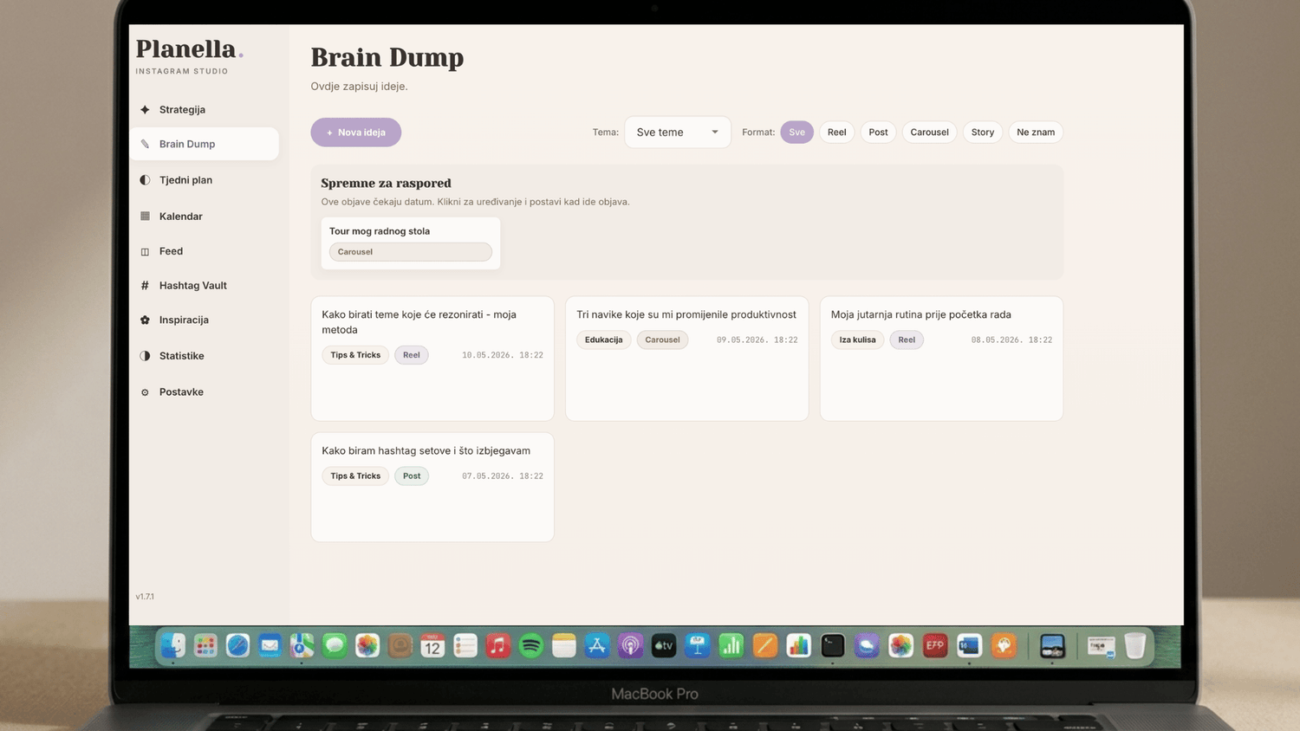Open the Kako biram hashtag setove card
The width and height of the screenshot is (1300, 731).
(432, 488)
